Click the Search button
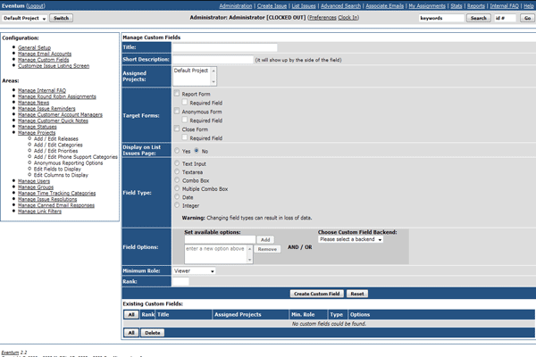Screen dimensions: 536x357 (x=479, y=18)
